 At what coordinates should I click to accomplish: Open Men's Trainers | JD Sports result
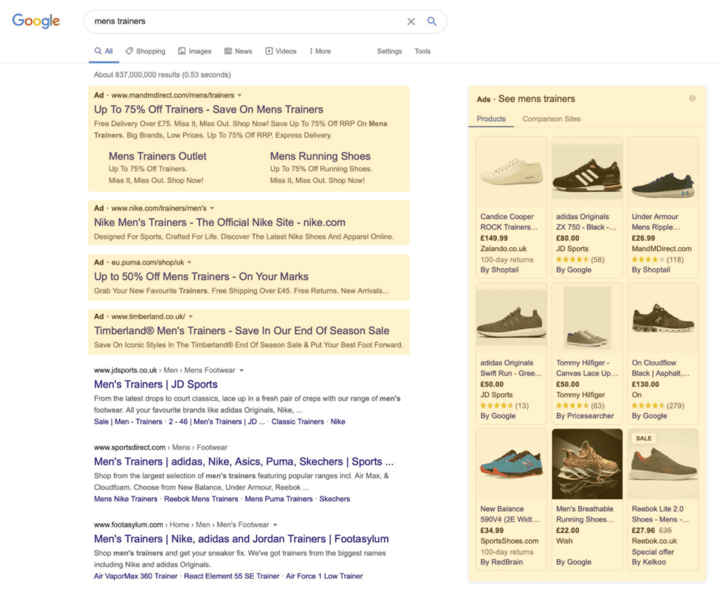coord(156,384)
